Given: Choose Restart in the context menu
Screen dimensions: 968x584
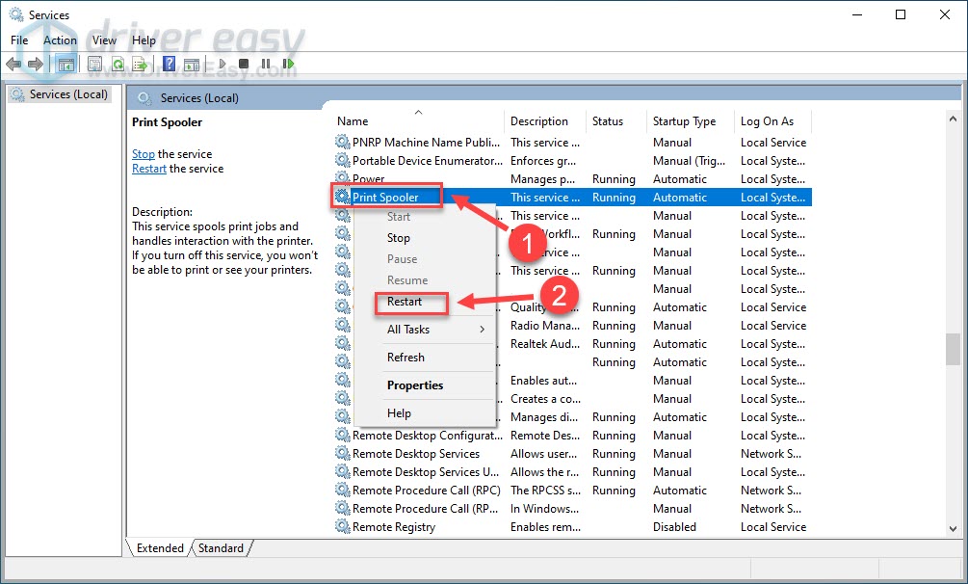Looking at the screenshot, I should click(x=405, y=302).
